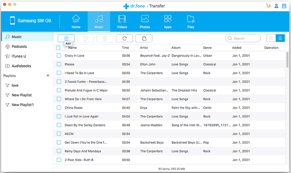Check the box for Crazy In Love
The image size is (291, 173).
59,55
